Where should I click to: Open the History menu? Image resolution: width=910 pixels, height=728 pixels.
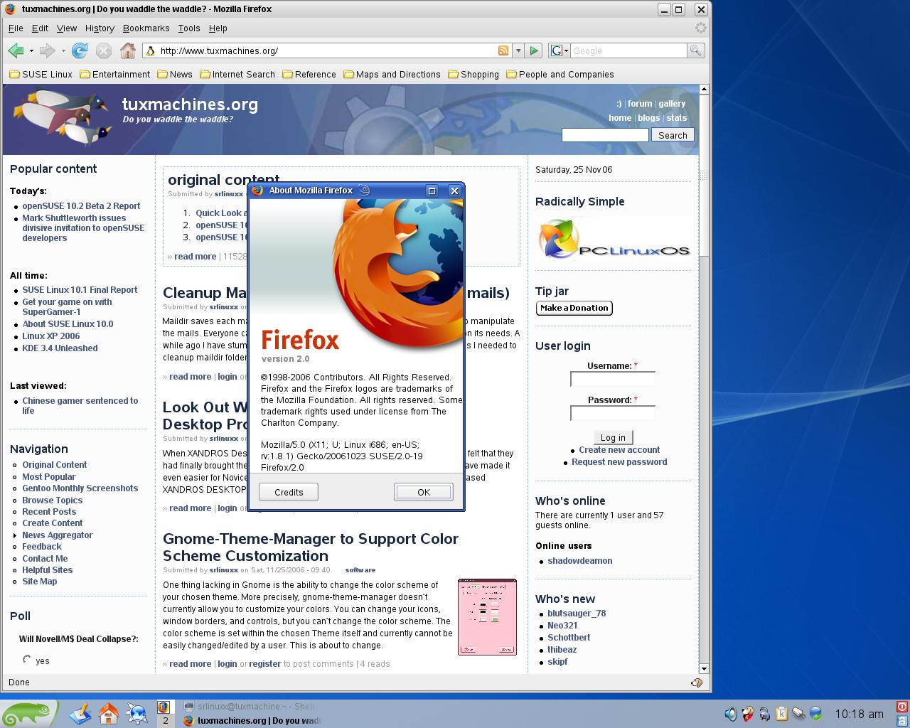point(100,28)
